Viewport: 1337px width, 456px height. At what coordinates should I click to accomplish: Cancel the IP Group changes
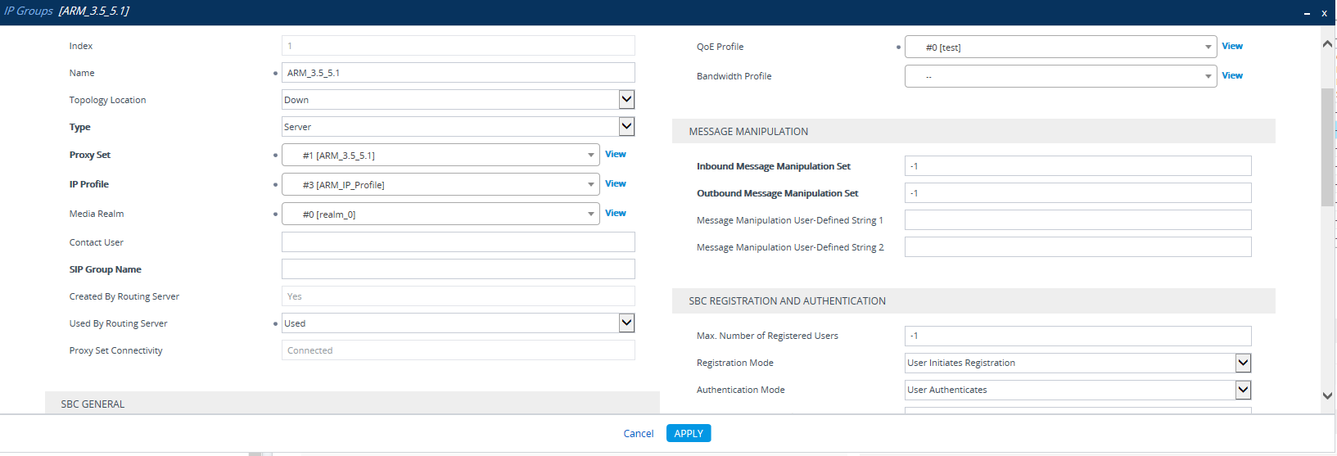(x=638, y=434)
